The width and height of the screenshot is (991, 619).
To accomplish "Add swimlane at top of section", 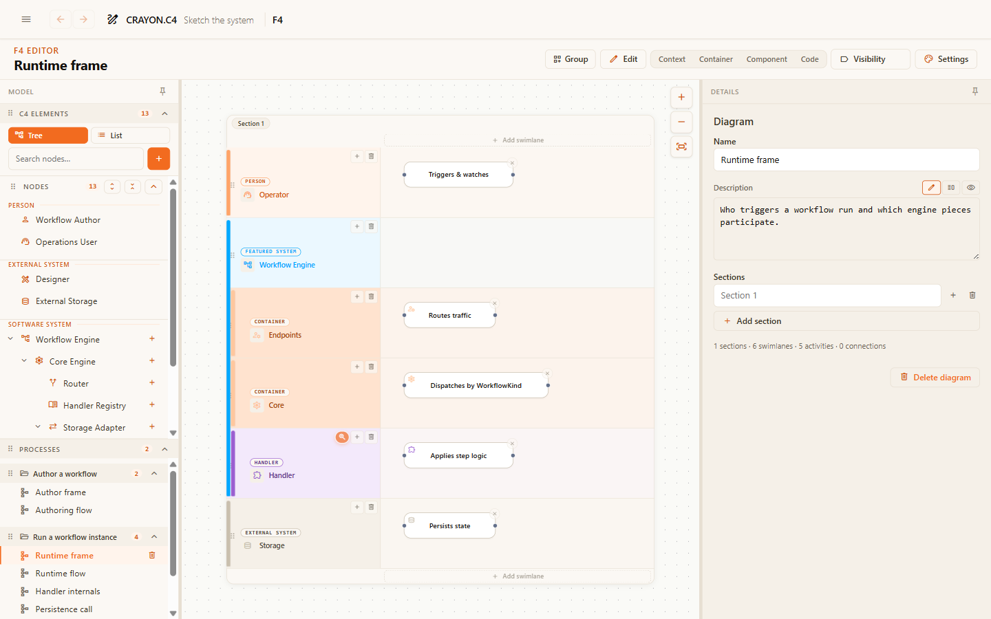I will [x=518, y=140].
